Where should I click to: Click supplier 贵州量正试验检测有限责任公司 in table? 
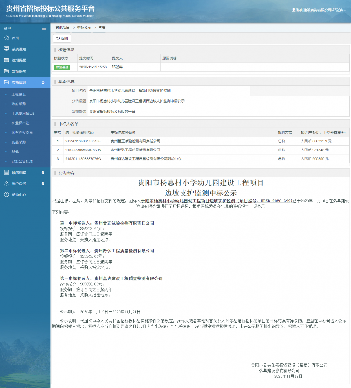[x=135, y=141]
